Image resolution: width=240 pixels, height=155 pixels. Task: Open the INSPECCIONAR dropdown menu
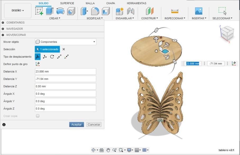[x=175, y=18]
